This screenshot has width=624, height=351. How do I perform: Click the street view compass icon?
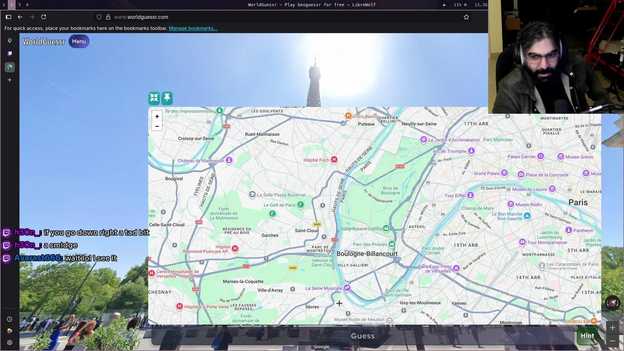click(x=613, y=303)
